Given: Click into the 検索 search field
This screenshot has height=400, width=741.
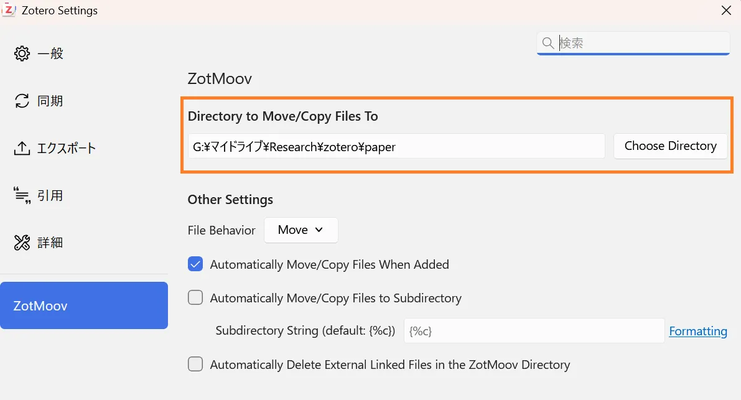Looking at the screenshot, I should 641,43.
